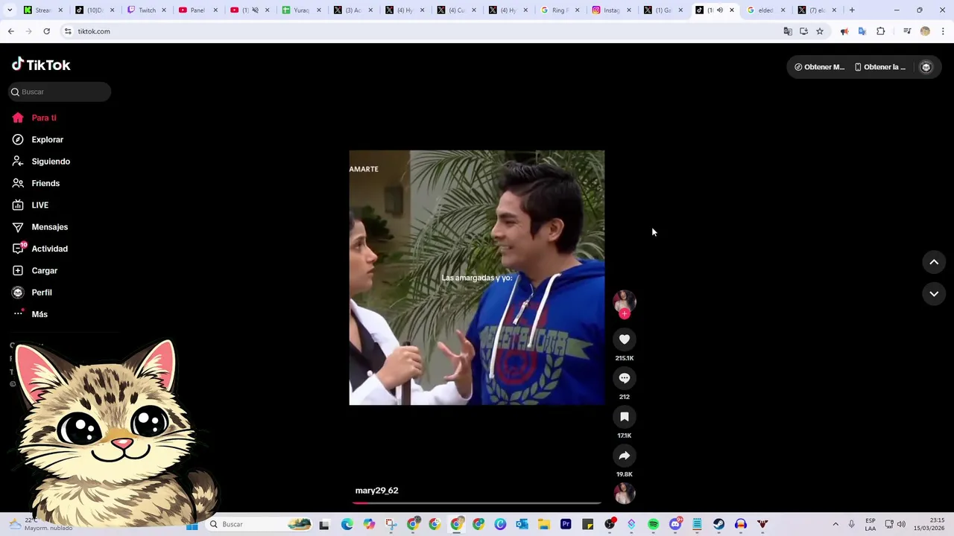Image resolution: width=954 pixels, height=536 pixels.
Task: Open a new browser tab
Action: [x=852, y=10]
